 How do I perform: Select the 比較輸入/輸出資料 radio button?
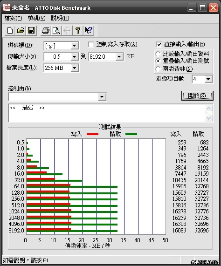(x=158, y=54)
